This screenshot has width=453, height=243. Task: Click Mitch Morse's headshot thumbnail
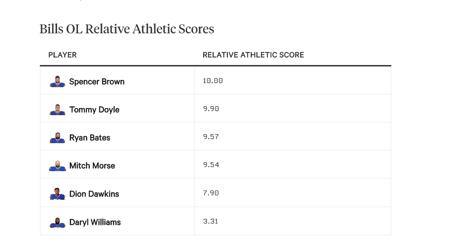[x=58, y=166]
